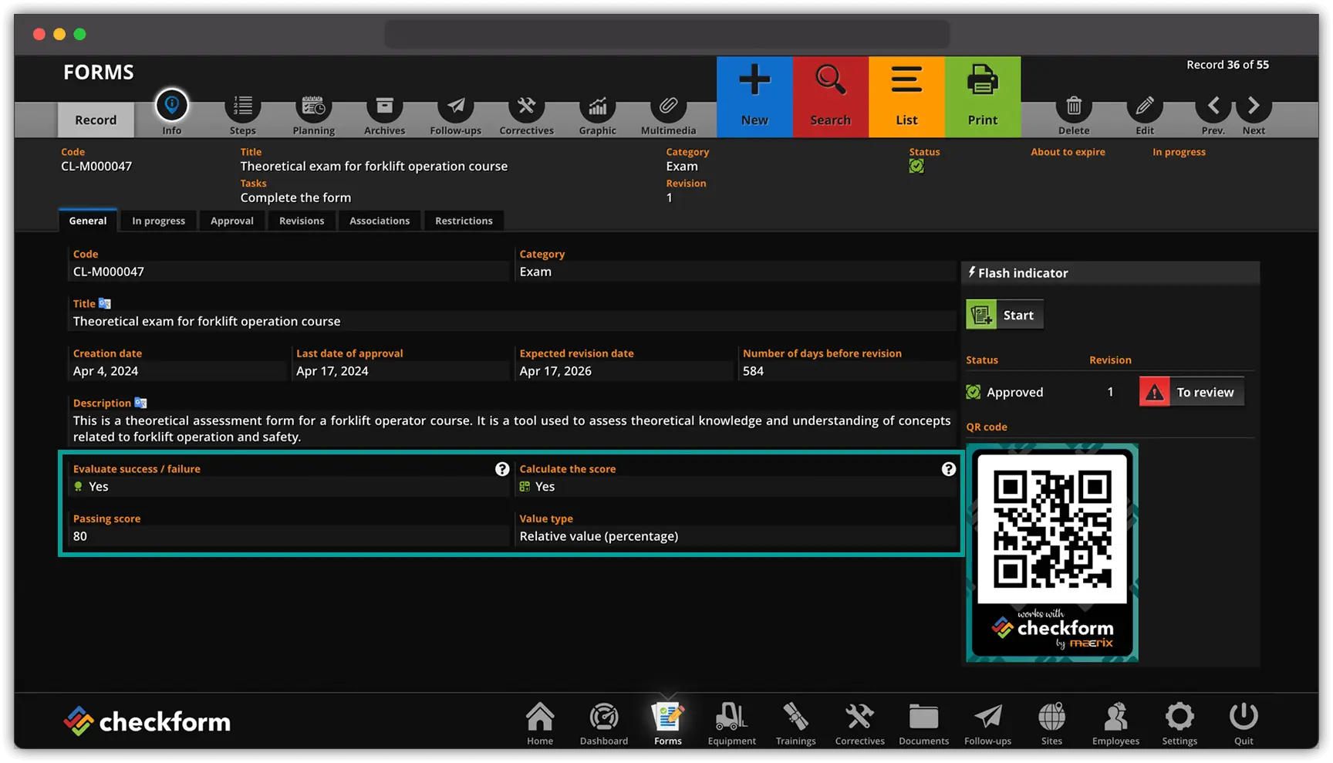The height and width of the screenshot is (763, 1333).
Task: Delete the record with trash icon
Action: 1074,106
